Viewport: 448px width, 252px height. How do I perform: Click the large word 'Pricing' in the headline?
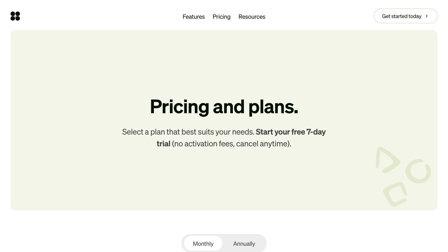coord(179,107)
